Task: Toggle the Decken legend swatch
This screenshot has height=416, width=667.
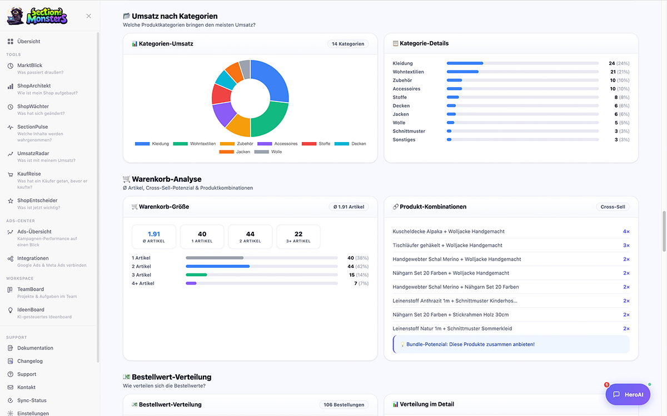Action: [x=341, y=144]
